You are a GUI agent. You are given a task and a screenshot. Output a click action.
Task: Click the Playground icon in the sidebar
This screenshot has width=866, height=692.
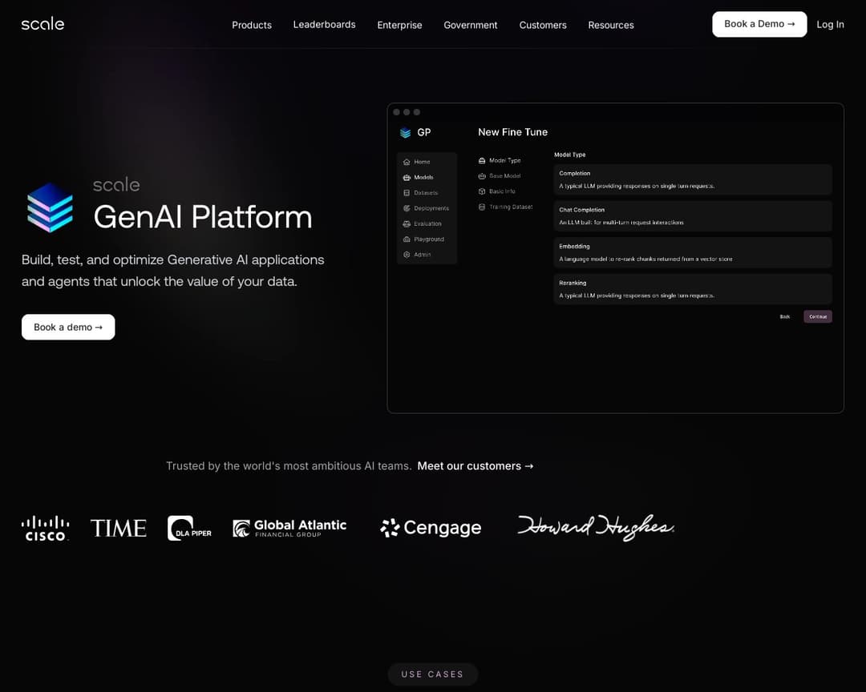click(x=407, y=239)
